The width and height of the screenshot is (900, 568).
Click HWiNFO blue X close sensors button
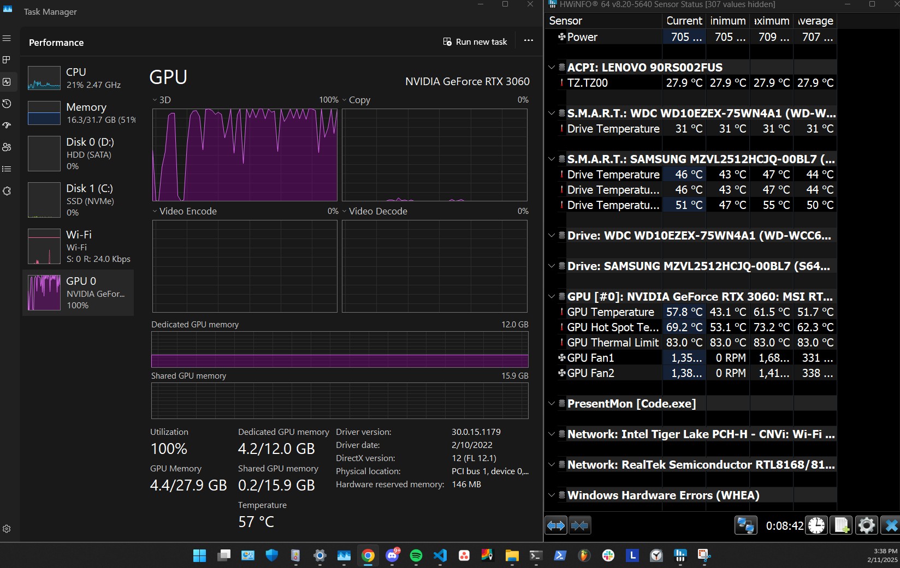tap(891, 525)
